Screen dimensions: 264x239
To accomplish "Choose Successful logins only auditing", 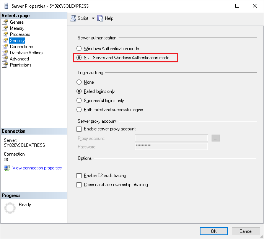I will click(79, 101).
